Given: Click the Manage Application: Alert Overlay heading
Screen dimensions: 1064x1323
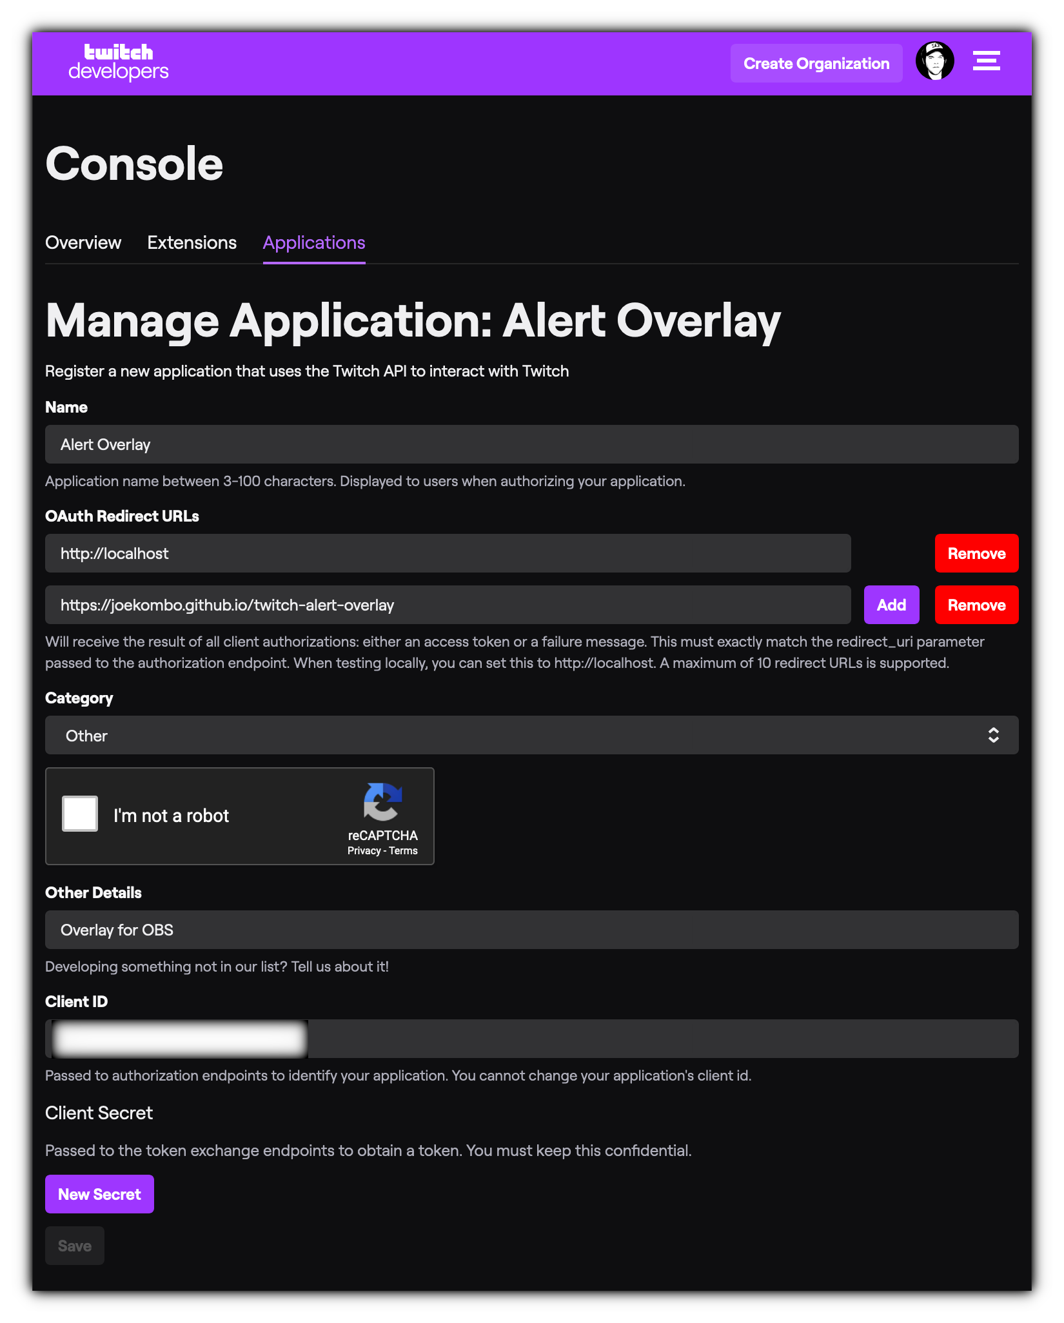Looking at the screenshot, I should (413, 322).
